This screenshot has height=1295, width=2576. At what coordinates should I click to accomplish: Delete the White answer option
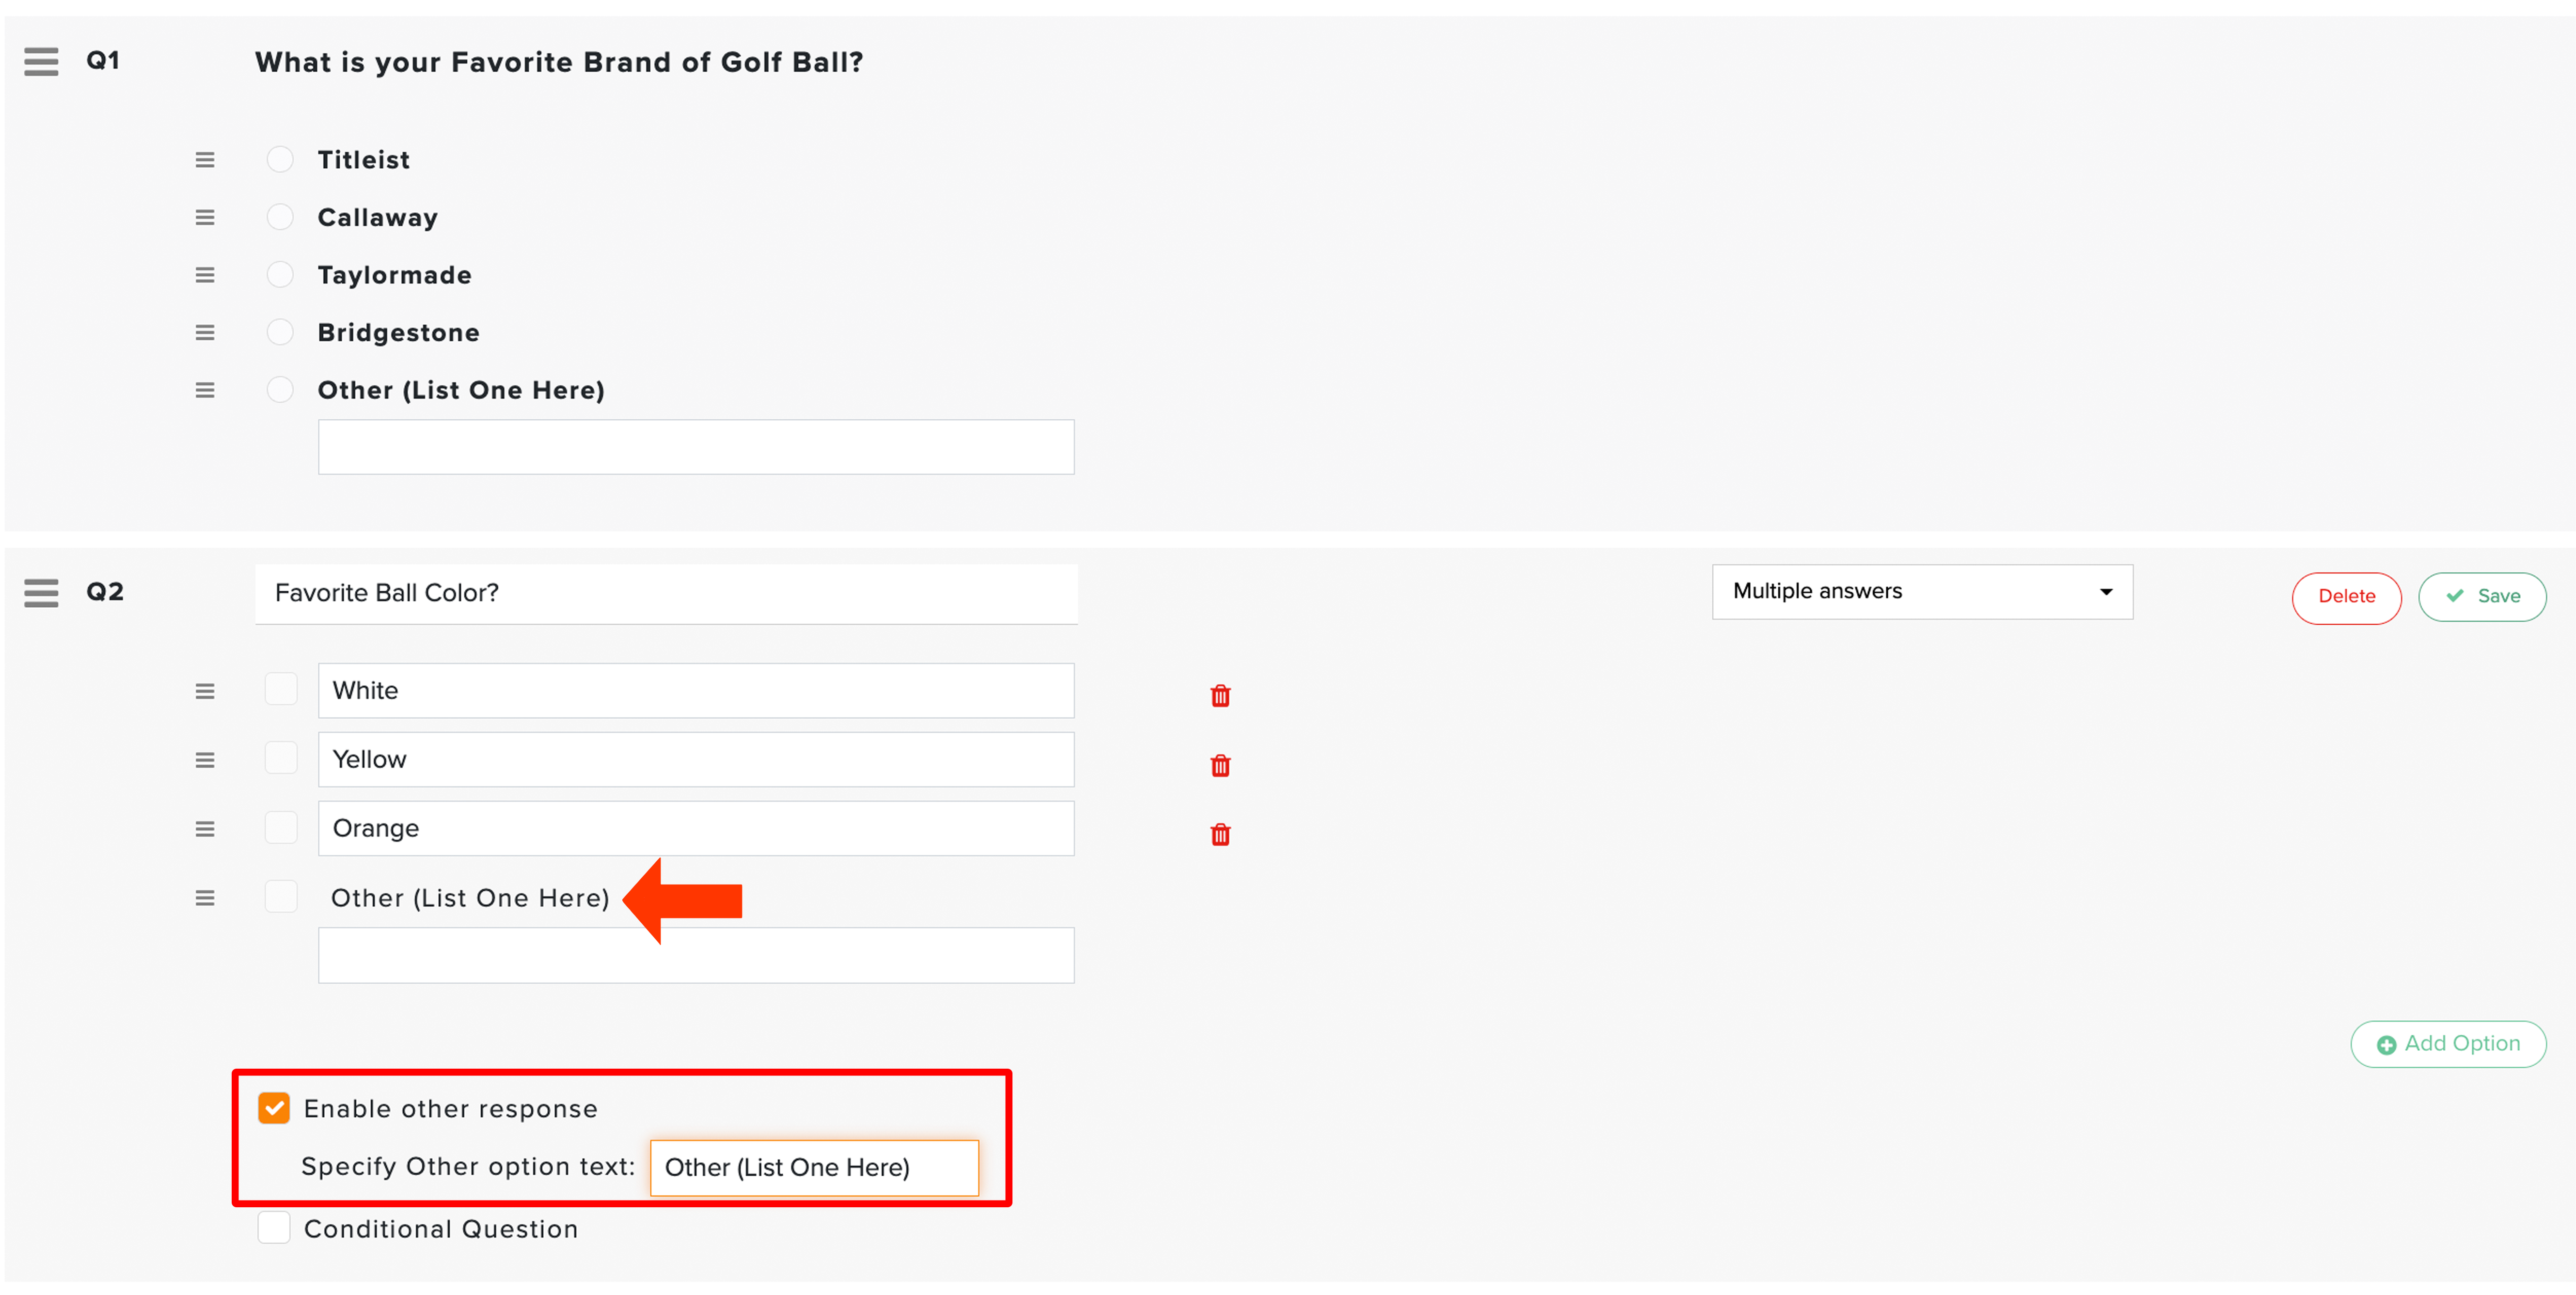(x=1220, y=696)
